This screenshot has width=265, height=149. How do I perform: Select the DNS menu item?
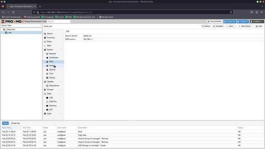pos(51,62)
